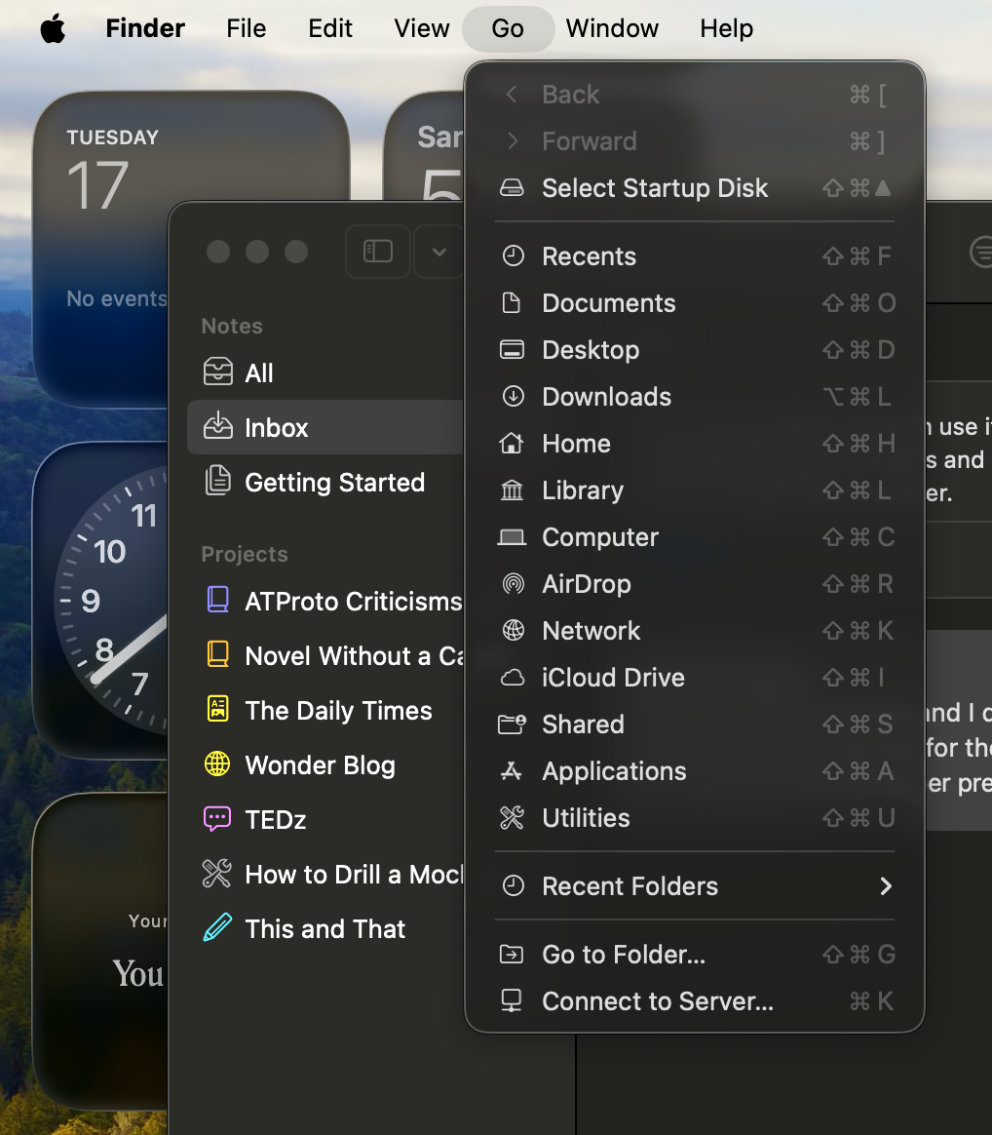Click the Documents page icon in Go menu
992x1135 pixels.
click(512, 303)
